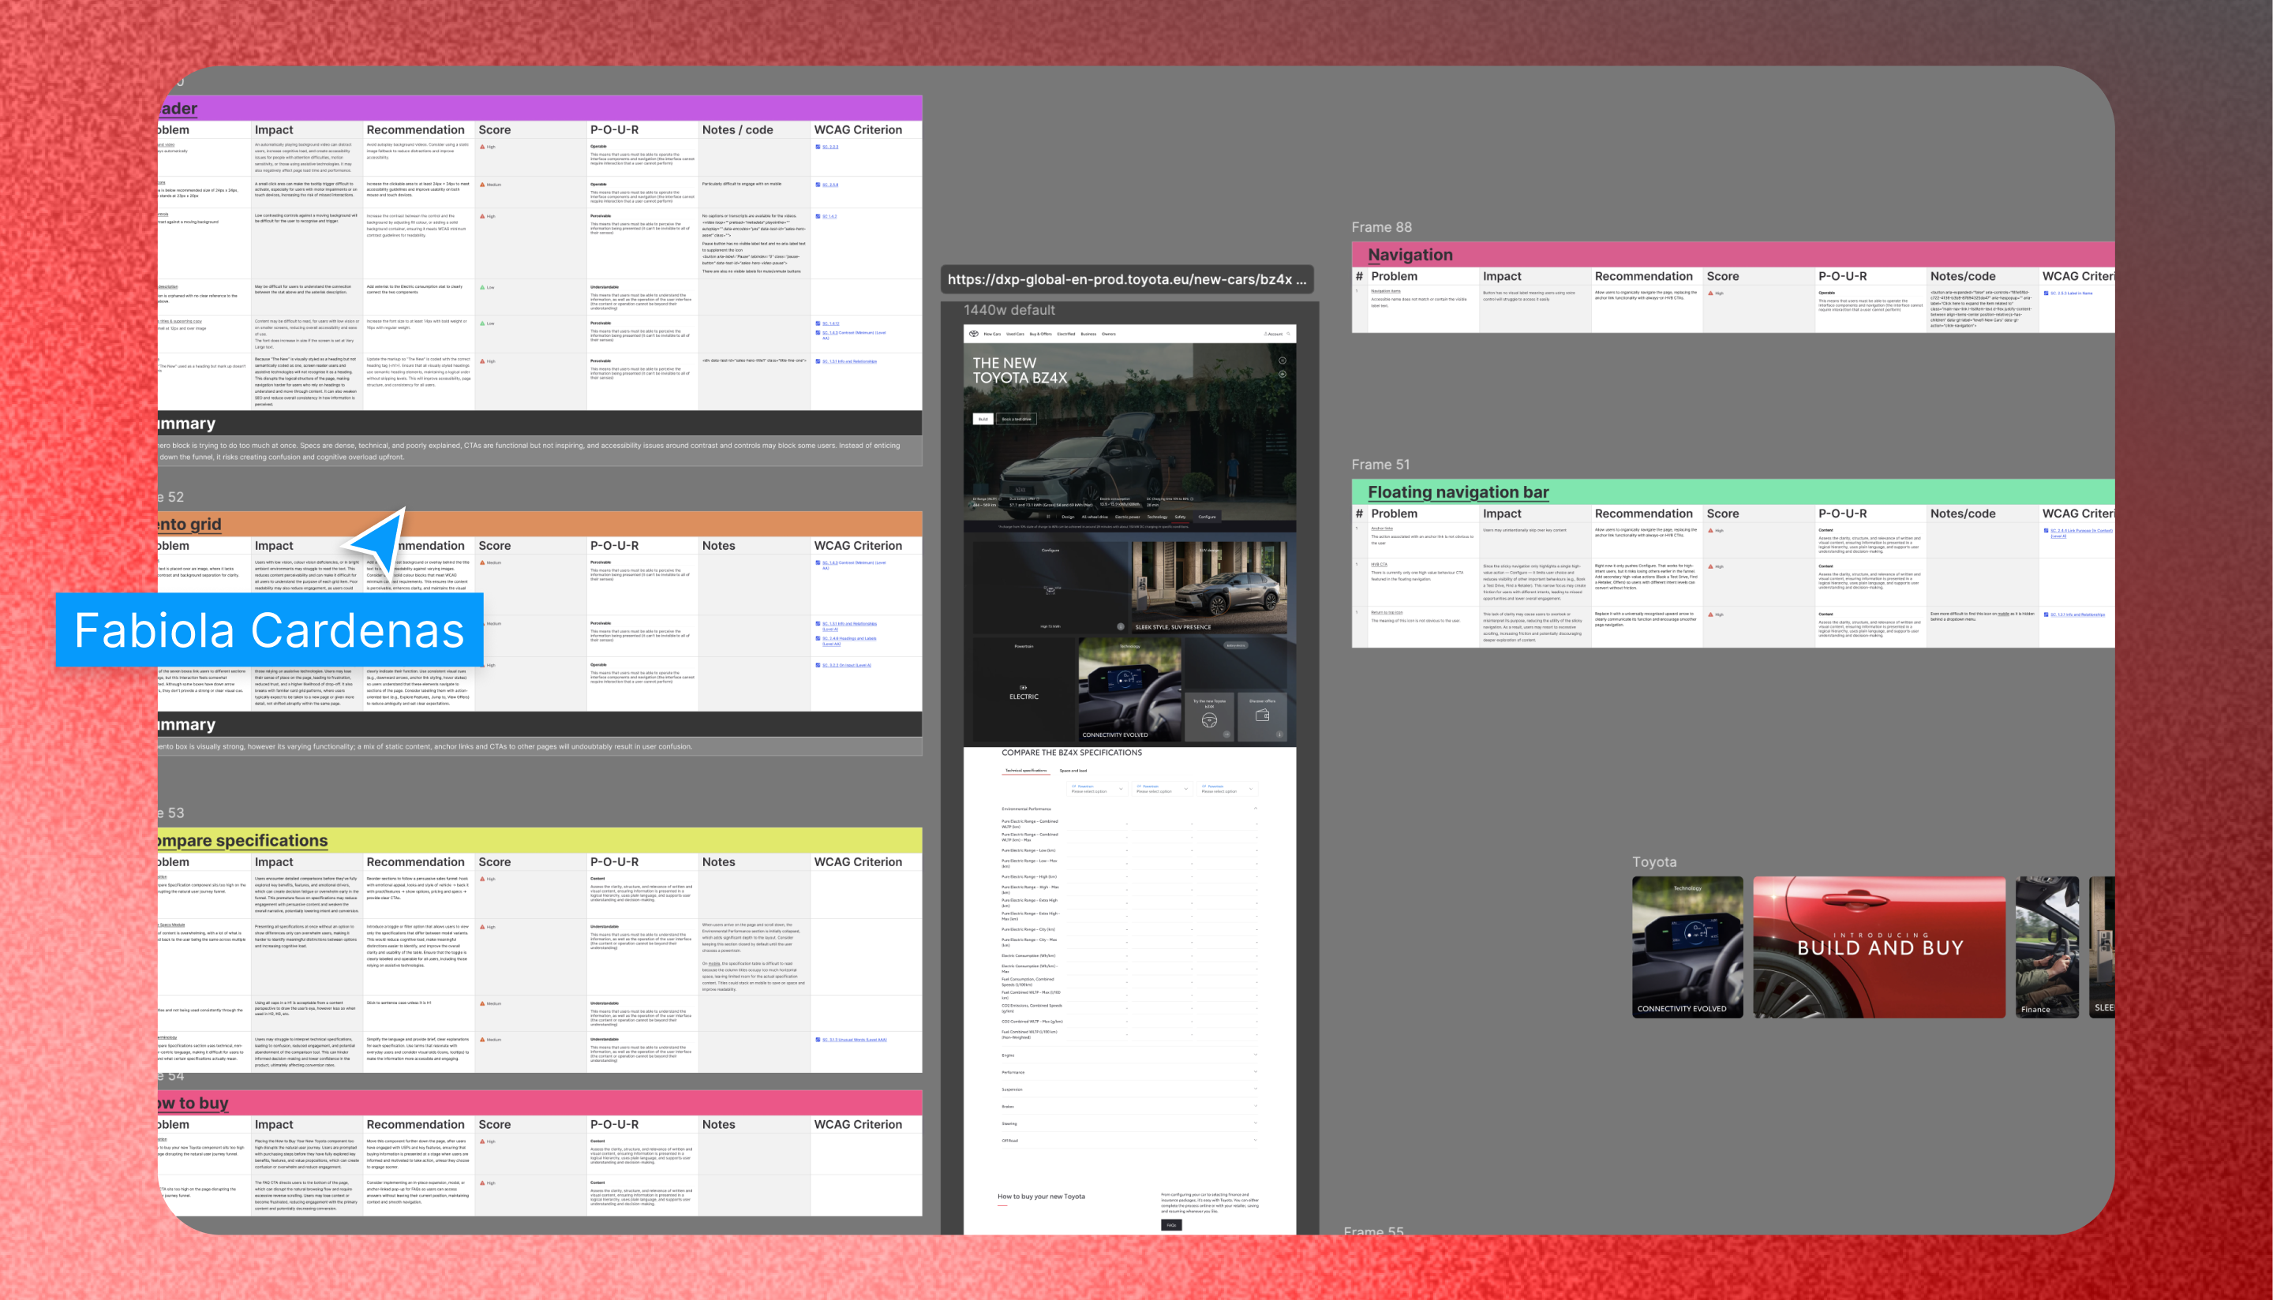The width and height of the screenshot is (2273, 1300).
Task: Select Electric power in the floating navigation bar
Action: pyautogui.click(x=1128, y=516)
